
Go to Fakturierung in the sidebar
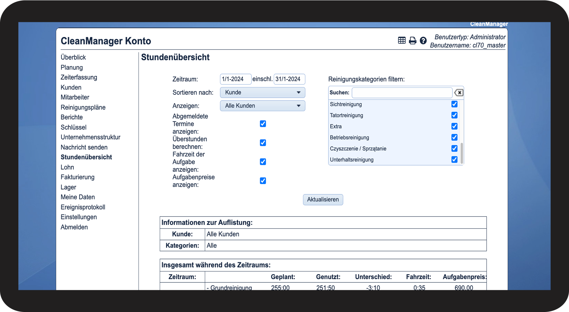coord(78,177)
